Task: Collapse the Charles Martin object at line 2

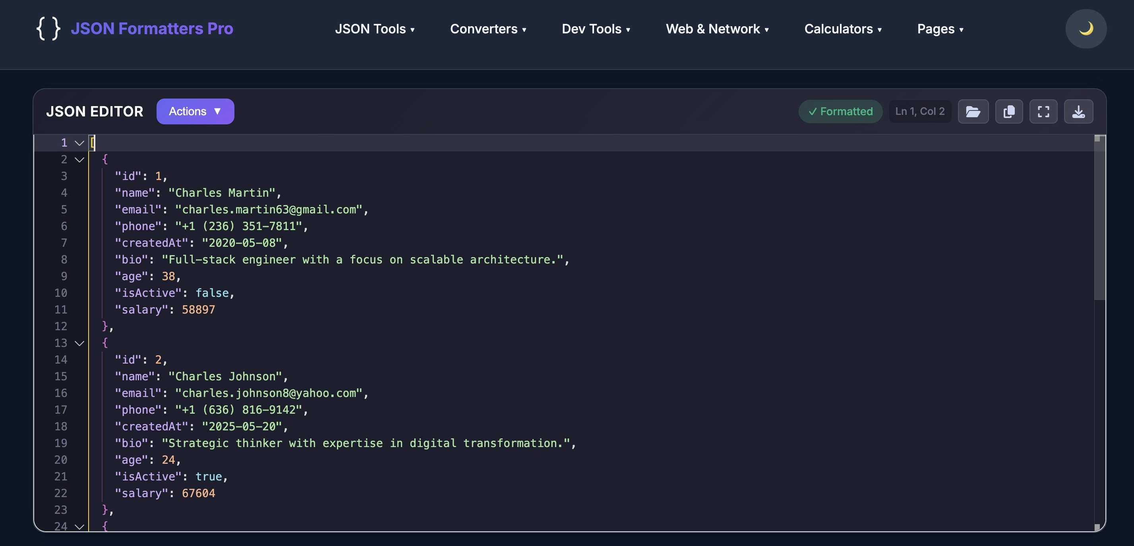Action: click(79, 159)
